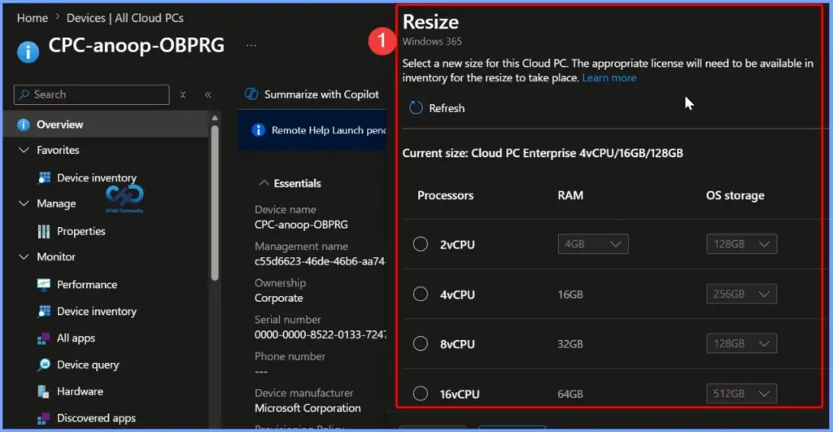
Task: Open Device inventory under Favorites
Action: 97,177
